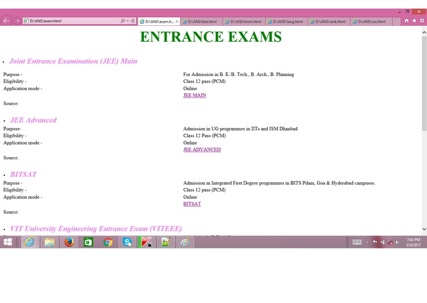Launch Firefox from the taskbar
Image resolution: width=427 pixels, height=303 pixels.
point(69,242)
